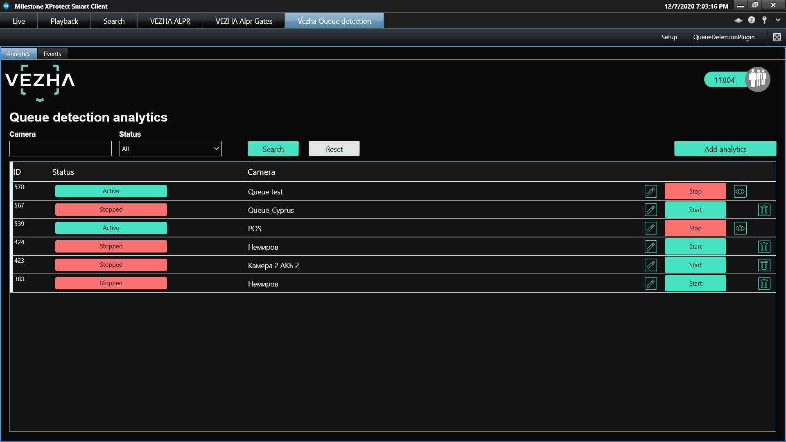This screenshot has height=442, width=786.
Task: Click ID 567 cell
Action: click(x=19, y=205)
